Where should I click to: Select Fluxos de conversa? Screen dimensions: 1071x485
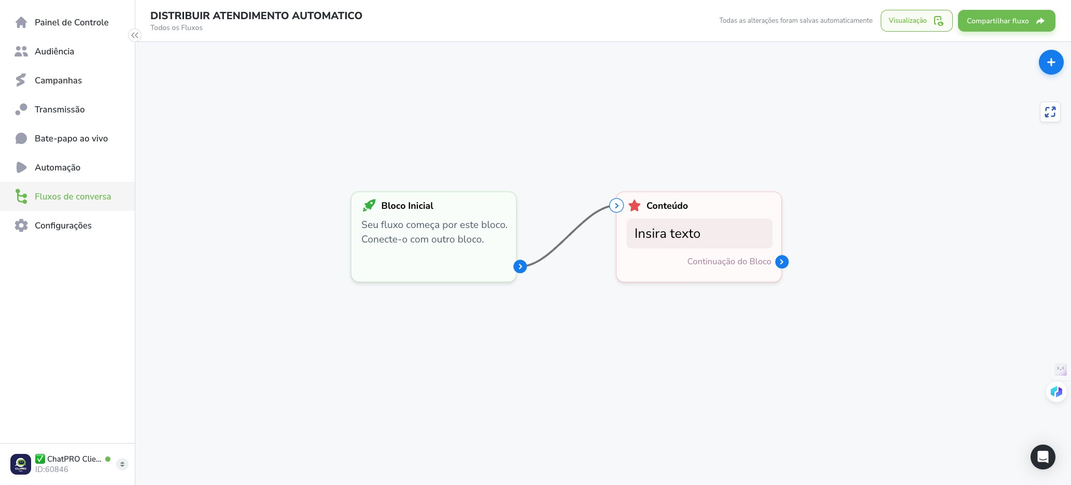click(x=67, y=196)
